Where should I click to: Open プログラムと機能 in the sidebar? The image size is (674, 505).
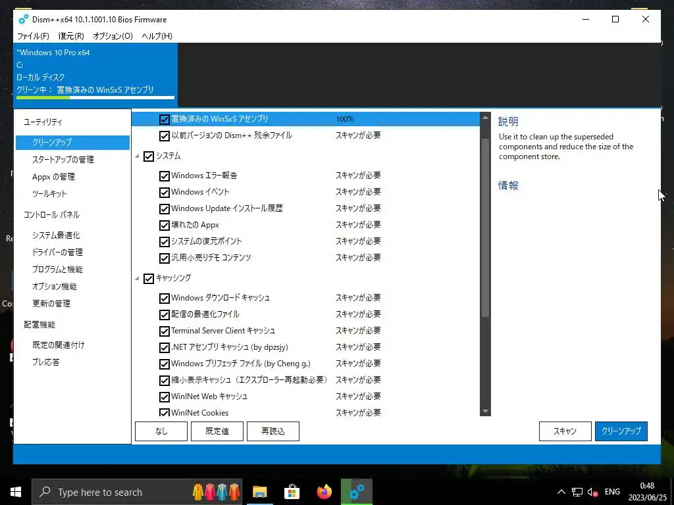(x=57, y=269)
